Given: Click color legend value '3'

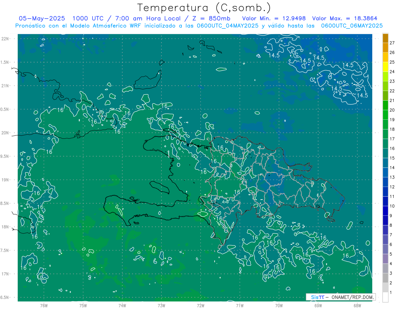Looking at the screenshot, I should (x=391, y=273).
